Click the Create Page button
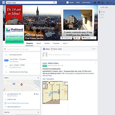This screenshot has width=115, height=115. coord(104,7)
